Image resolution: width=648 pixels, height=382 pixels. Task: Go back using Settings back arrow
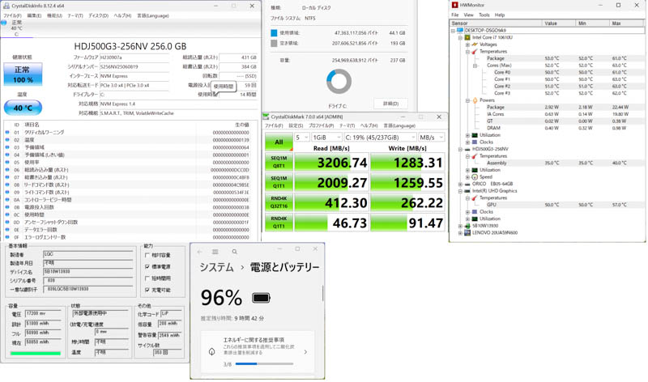pyautogui.click(x=200, y=252)
